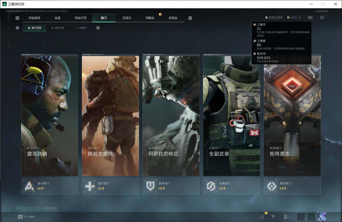Viewport: 342px width, 222px height.
Task: Select the 部门任务 sub-tab
Action: point(34,28)
